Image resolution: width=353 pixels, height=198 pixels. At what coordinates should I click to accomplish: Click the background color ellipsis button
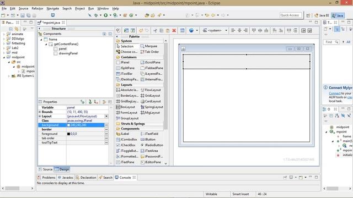pyautogui.click(x=106, y=125)
